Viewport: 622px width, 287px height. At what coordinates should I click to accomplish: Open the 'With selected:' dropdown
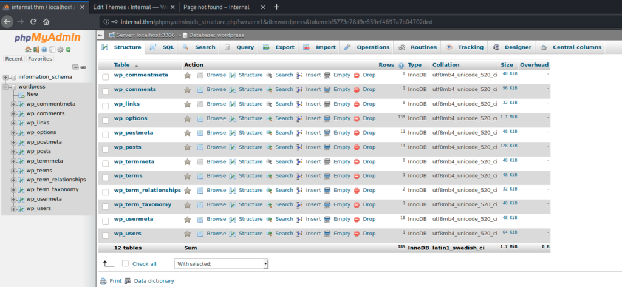221,263
